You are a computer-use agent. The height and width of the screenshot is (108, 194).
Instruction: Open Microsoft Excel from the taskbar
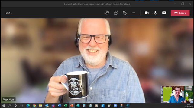click(66, 106)
